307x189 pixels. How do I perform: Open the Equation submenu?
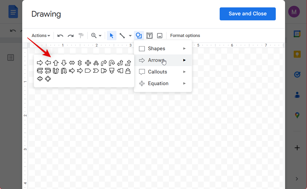click(x=163, y=83)
